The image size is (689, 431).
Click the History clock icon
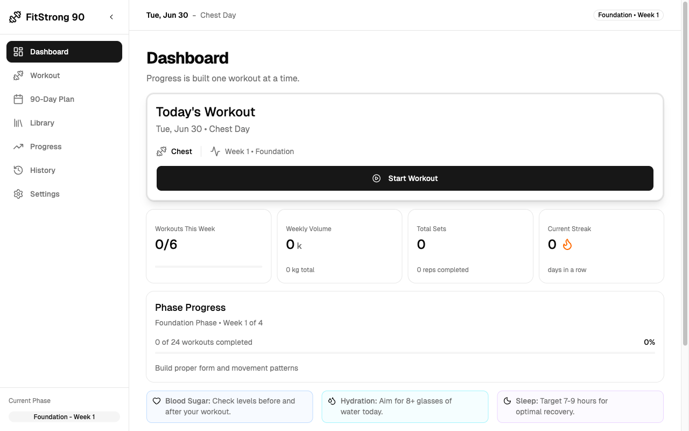coord(18,170)
